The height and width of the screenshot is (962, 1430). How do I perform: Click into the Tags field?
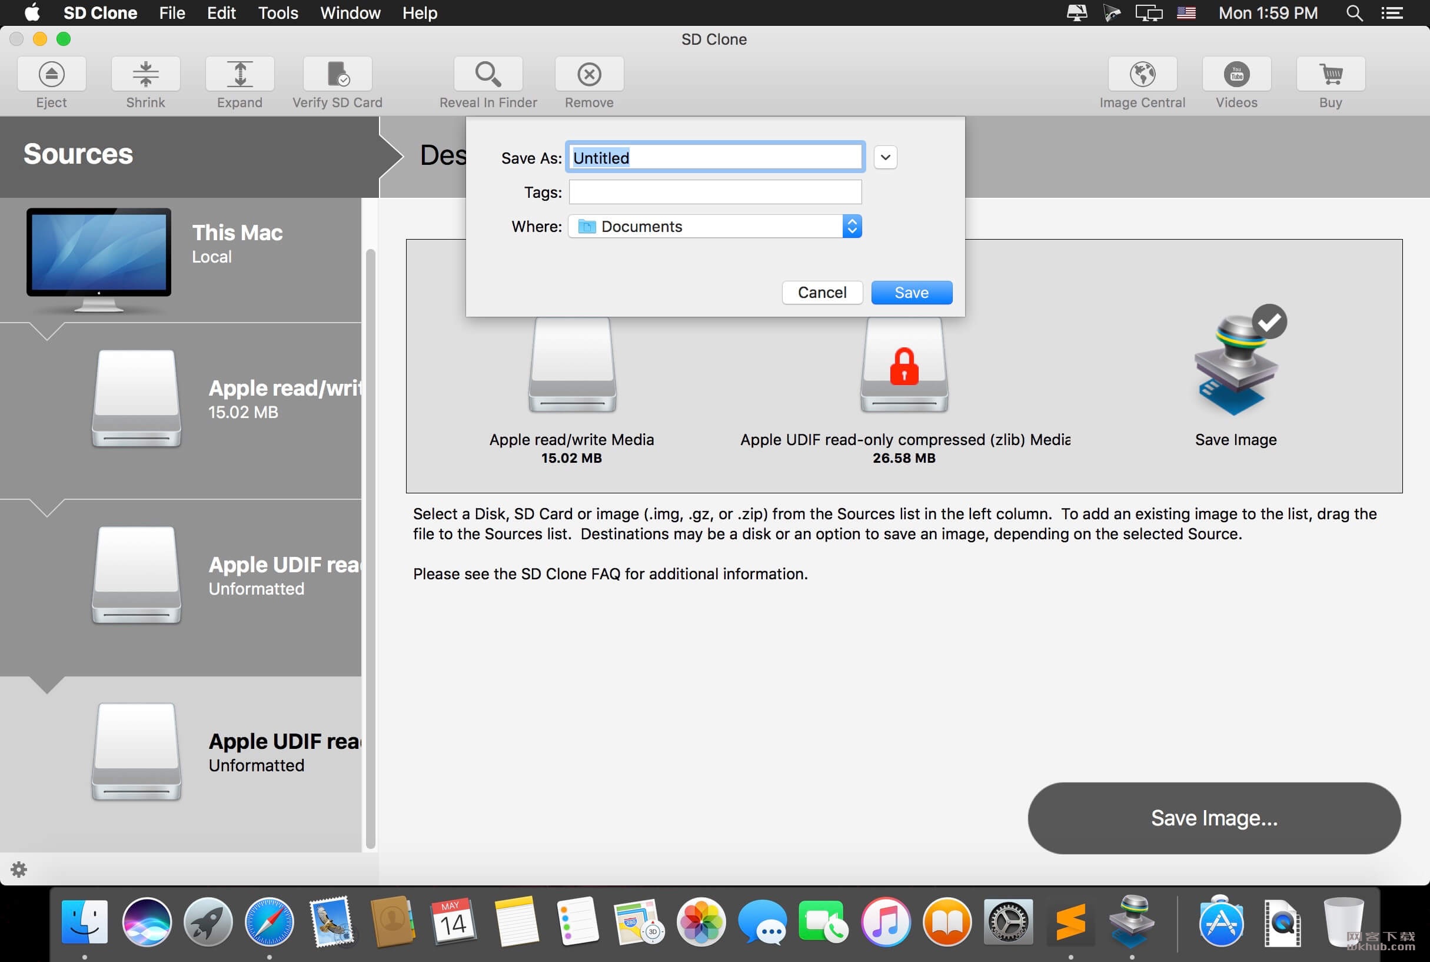coord(715,192)
